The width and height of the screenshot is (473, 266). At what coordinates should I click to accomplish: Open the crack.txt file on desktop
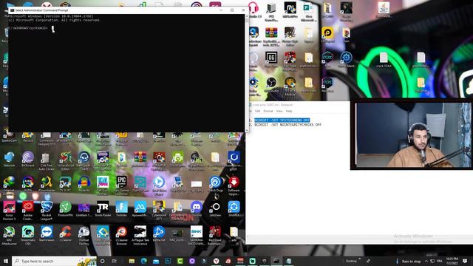point(384,60)
